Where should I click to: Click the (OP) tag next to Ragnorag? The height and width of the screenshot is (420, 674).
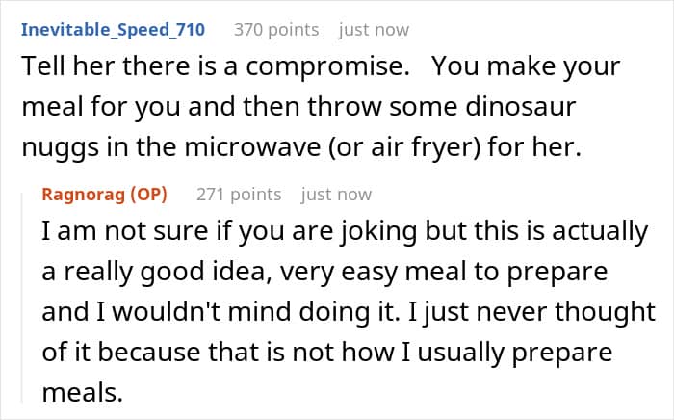pyautogui.click(x=148, y=195)
